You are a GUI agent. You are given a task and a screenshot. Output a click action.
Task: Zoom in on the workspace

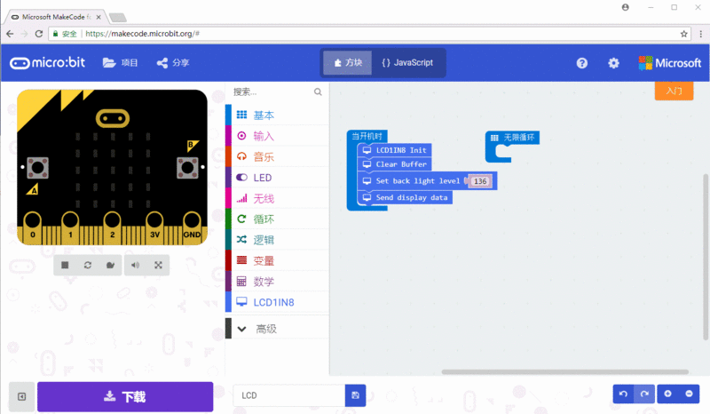point(667,394)
